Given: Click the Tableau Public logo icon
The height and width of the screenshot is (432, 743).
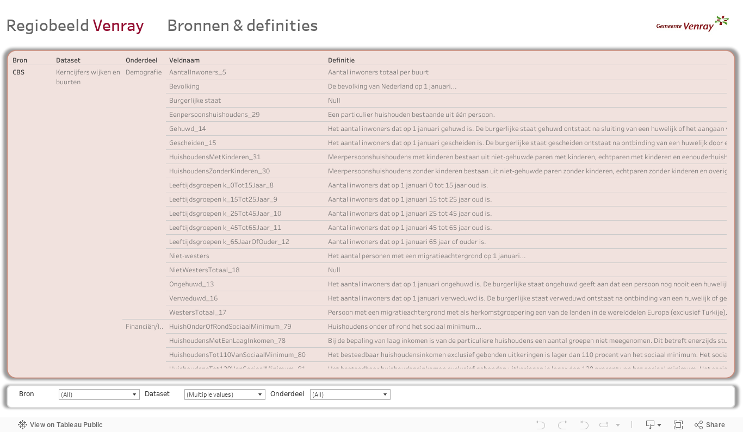Looking at the screenshot, I should 22,425.
